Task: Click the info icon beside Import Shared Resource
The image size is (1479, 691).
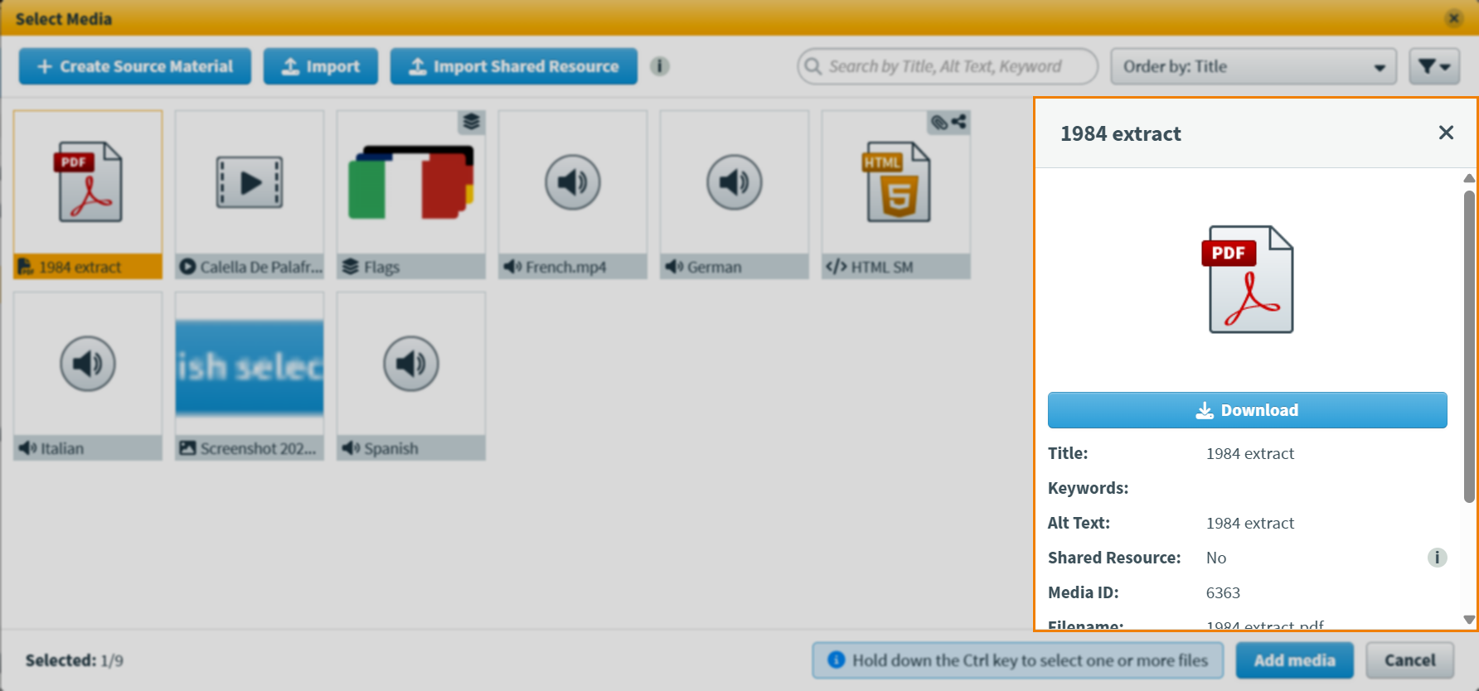Action: click(659, 66)
